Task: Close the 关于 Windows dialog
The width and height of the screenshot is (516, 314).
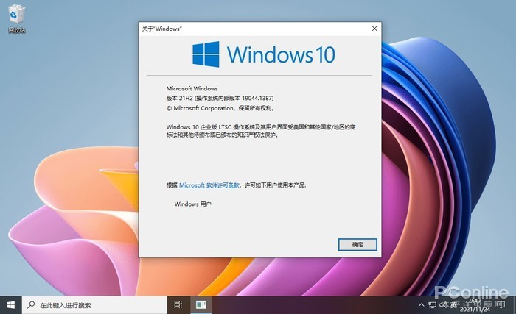Action: 374,29
